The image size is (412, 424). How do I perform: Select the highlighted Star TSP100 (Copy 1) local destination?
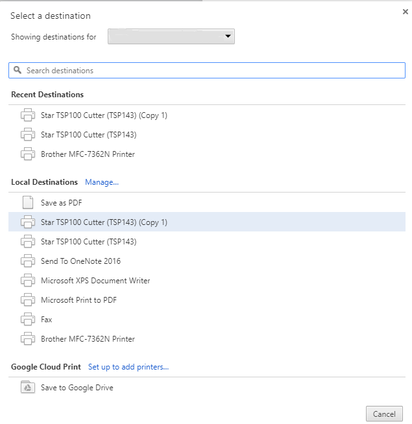pyautogui.click(x=104, y=222)
